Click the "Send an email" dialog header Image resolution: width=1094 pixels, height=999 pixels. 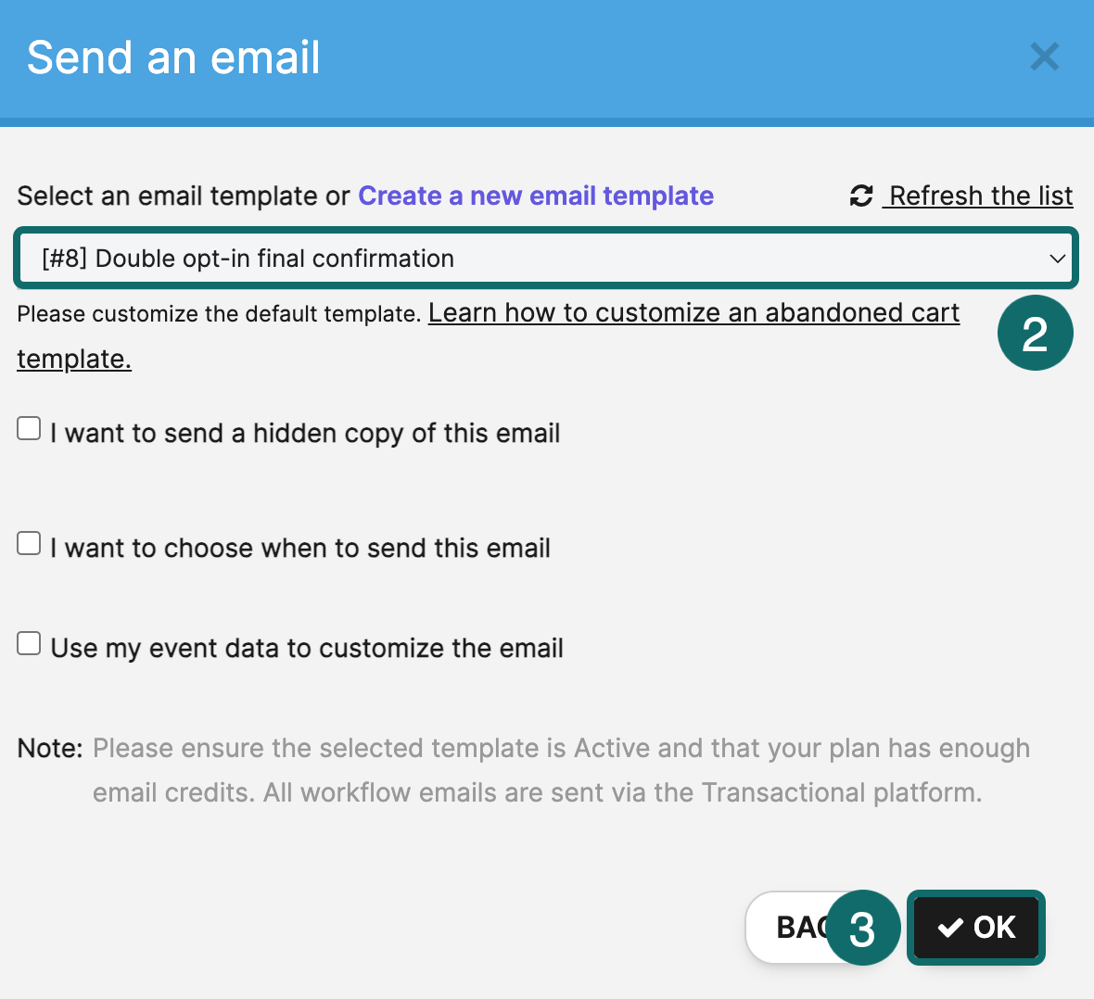[173, 57]
